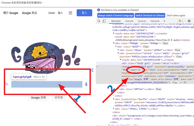The width and height of the screenshot is (194, 126).
Task: Toggle flex badge on selected input element
Action: coord(175,82)
